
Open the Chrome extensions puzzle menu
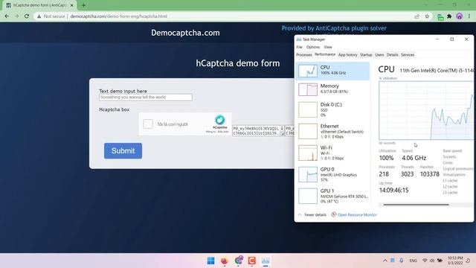tap(449, 16)
